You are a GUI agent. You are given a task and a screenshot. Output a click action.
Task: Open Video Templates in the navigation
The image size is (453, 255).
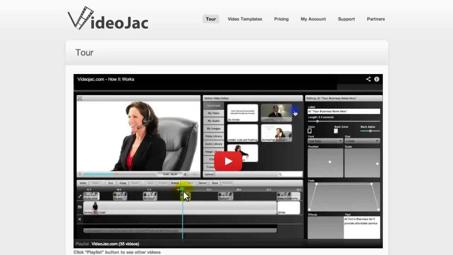point(245,19)
